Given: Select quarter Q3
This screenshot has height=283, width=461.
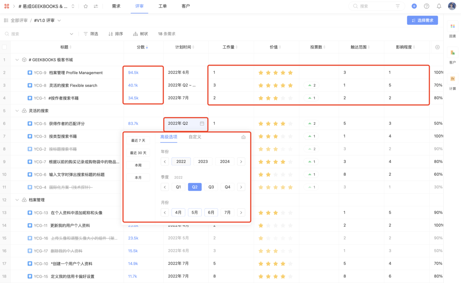Looking at the screenshot, I should [211, 187].
